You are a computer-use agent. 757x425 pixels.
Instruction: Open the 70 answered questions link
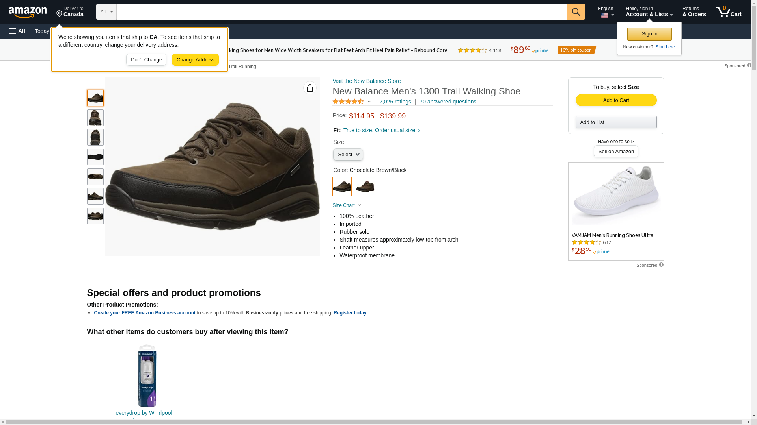[x=447, y=102]
